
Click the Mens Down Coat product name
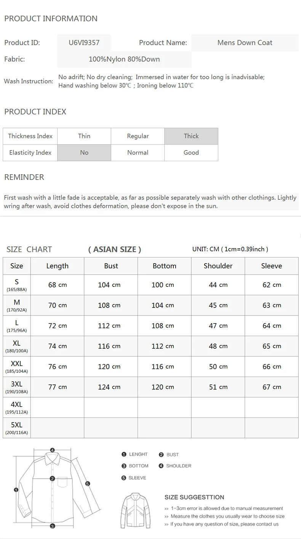point(245,43)
